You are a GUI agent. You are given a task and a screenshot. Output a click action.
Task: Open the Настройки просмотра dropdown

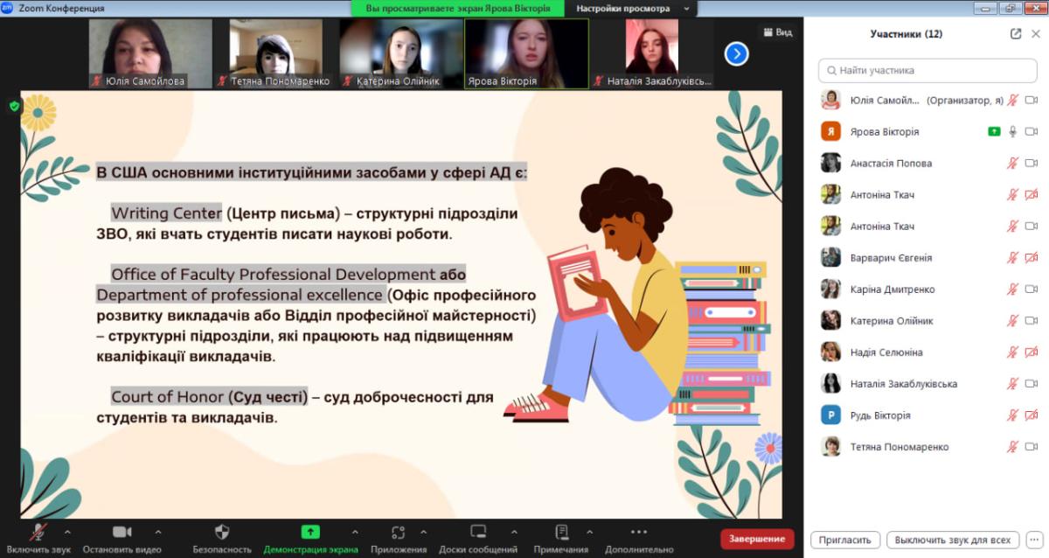[634, 8]
